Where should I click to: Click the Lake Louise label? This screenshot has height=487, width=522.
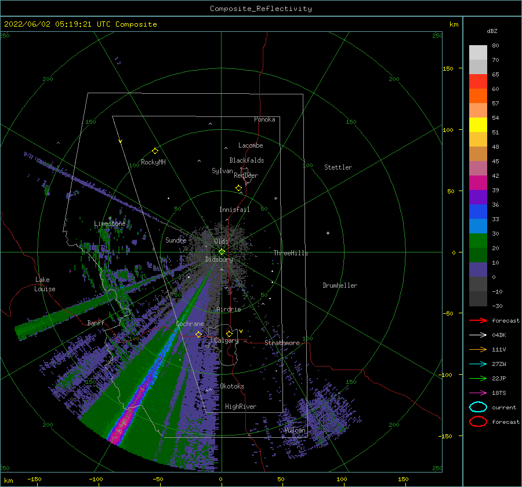pyautogui.click(x=45, y=284)
